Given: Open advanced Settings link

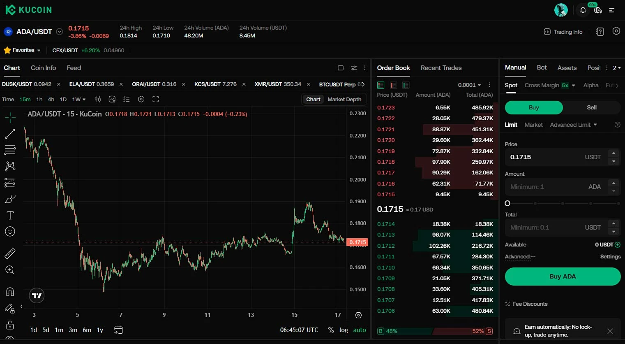Looking at the screenshot, I should [x=610, y=257].
